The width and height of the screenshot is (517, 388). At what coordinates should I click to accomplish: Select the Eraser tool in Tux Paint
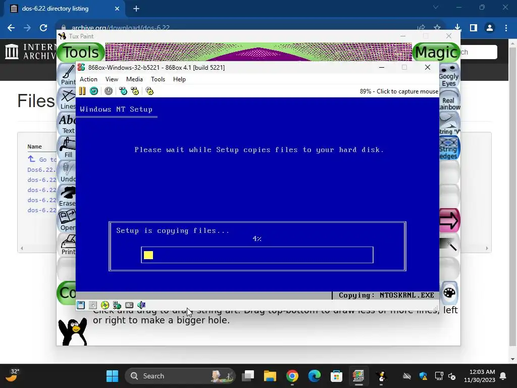point(68,196)
